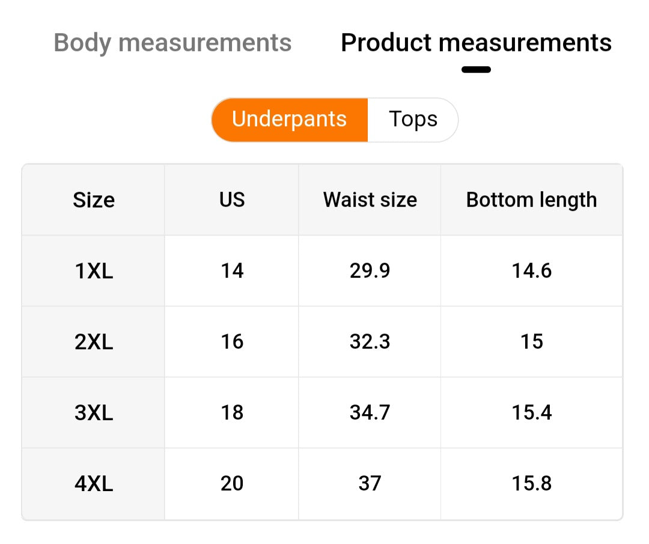Click bottom length 15.8 cell
Viewport: 649px width, 544px height.
531,484
